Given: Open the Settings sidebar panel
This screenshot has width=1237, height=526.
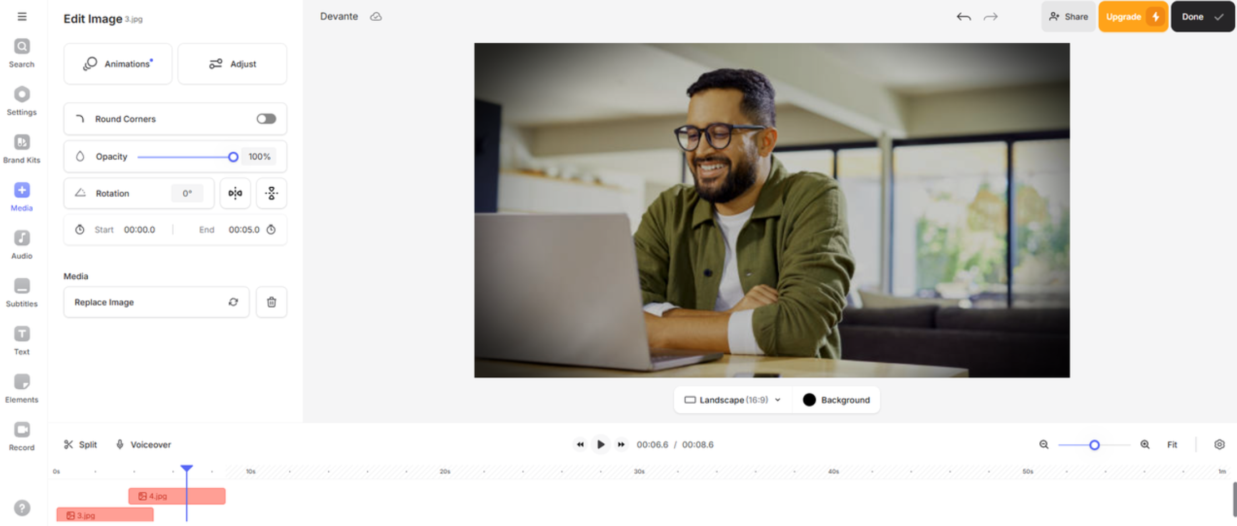Looking at the screenshot, I should click(22, 101).
